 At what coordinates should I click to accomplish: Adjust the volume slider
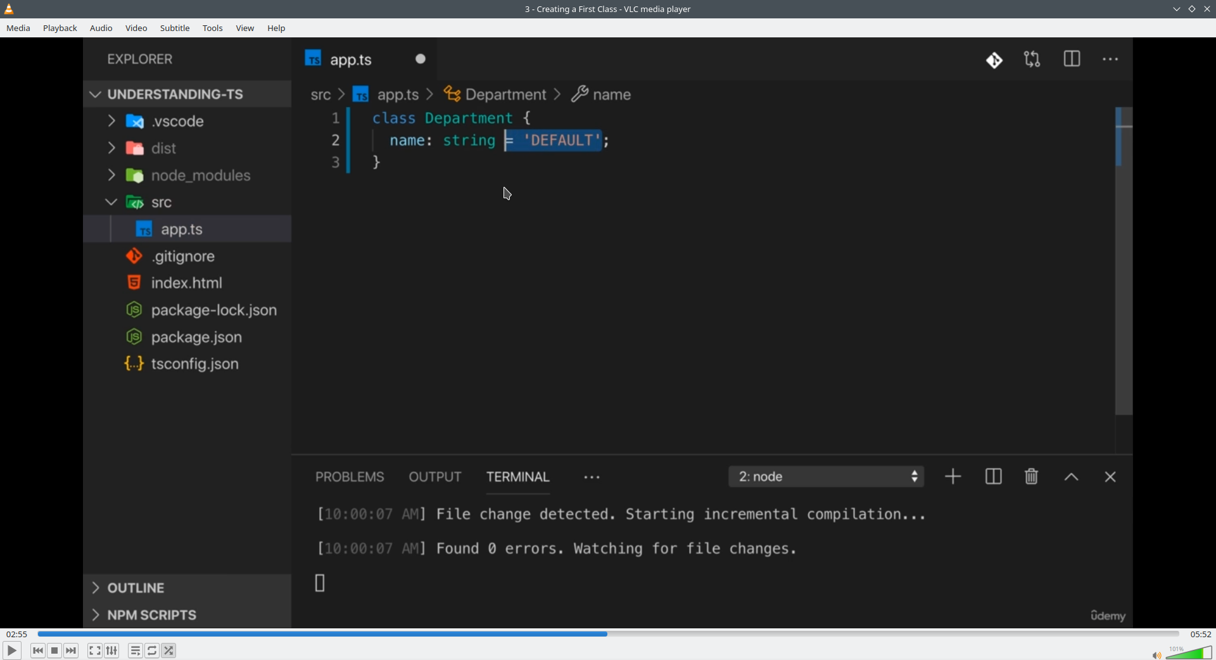point(1189,652)
